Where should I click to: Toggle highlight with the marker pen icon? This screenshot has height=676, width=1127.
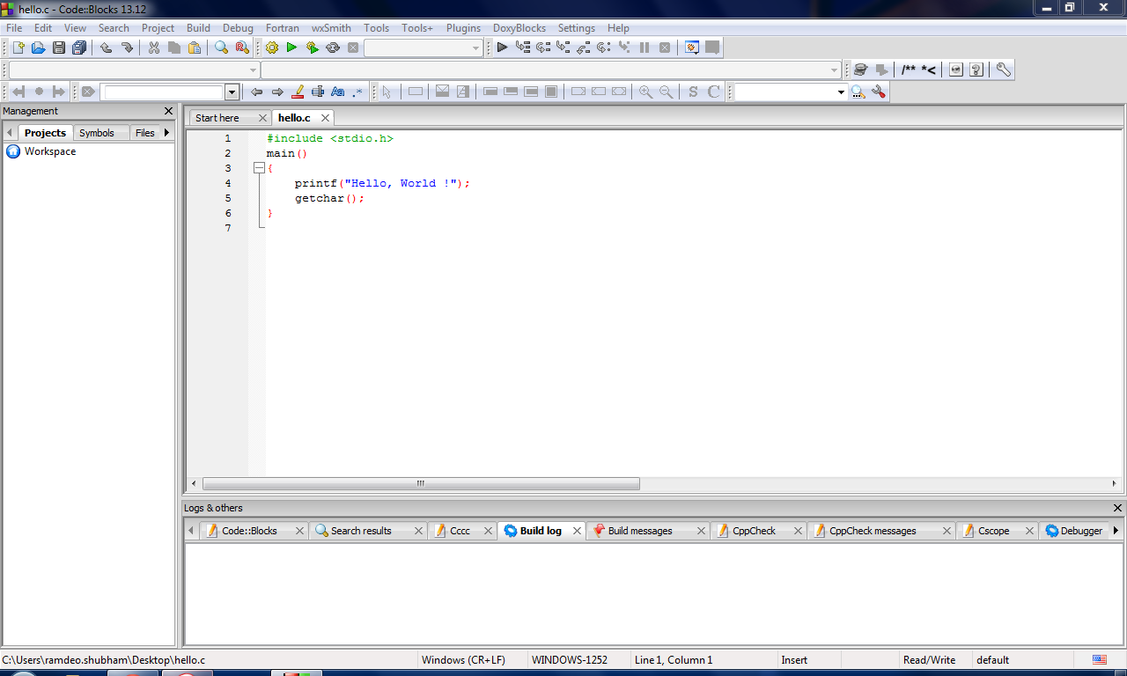(x=298, y=92)
